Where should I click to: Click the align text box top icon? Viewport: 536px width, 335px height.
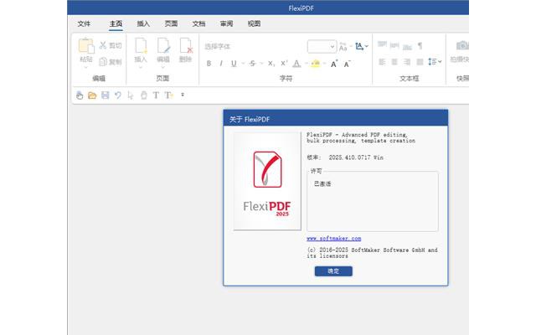[382, 44]
